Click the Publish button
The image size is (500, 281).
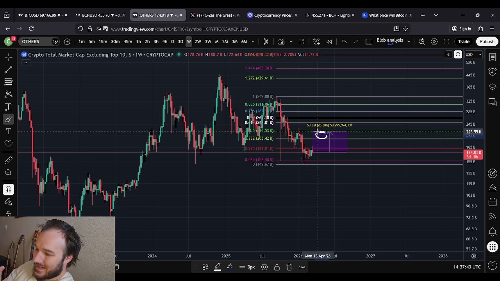(x=487, y=41)
